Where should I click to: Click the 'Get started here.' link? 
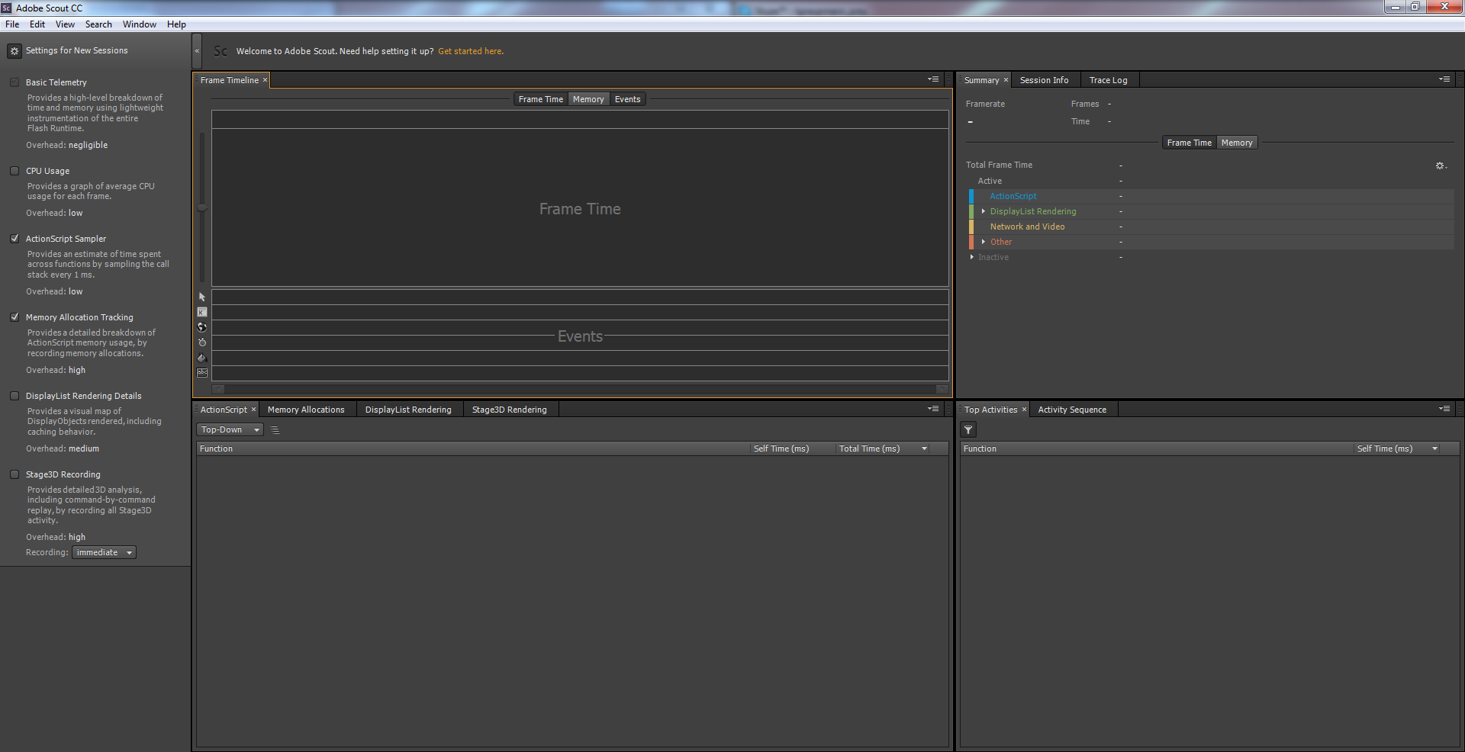[x=471, y=51]
